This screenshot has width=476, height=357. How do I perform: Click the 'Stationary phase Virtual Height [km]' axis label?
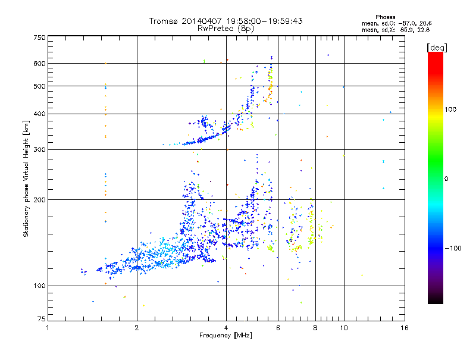[26, 179]
